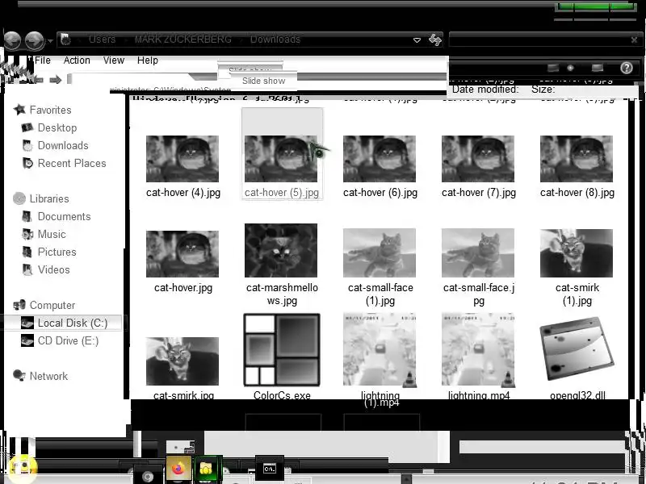Click the Date modified label in details pane
Screen dimensions: 646x484
coord(485,90)
